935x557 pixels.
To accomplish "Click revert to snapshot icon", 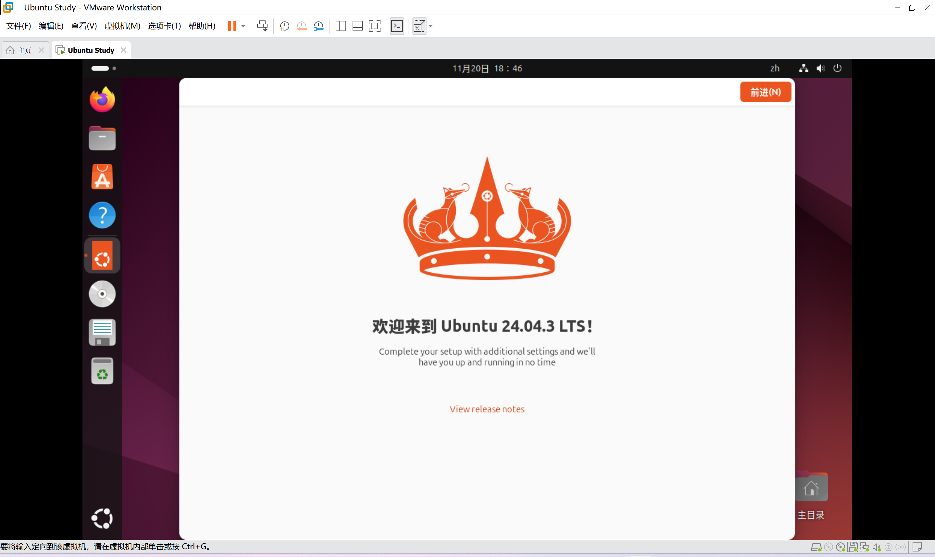I will tap(301, 26).
